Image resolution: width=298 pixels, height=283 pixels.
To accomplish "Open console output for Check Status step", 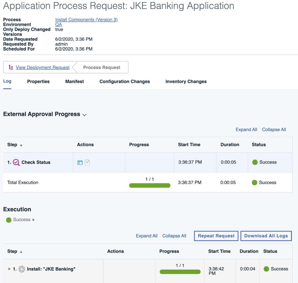I will (x=80, y=162).
